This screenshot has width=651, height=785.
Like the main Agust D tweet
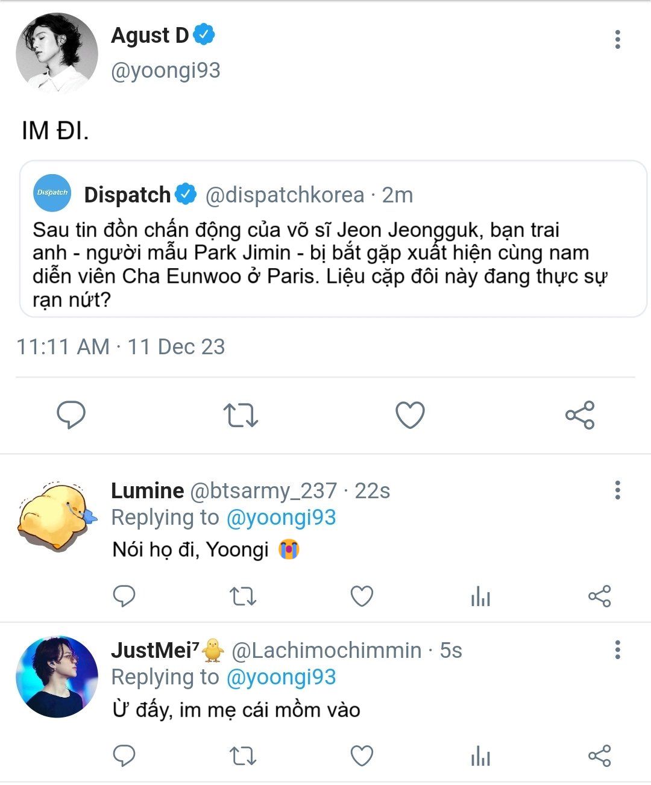[410, 415]
